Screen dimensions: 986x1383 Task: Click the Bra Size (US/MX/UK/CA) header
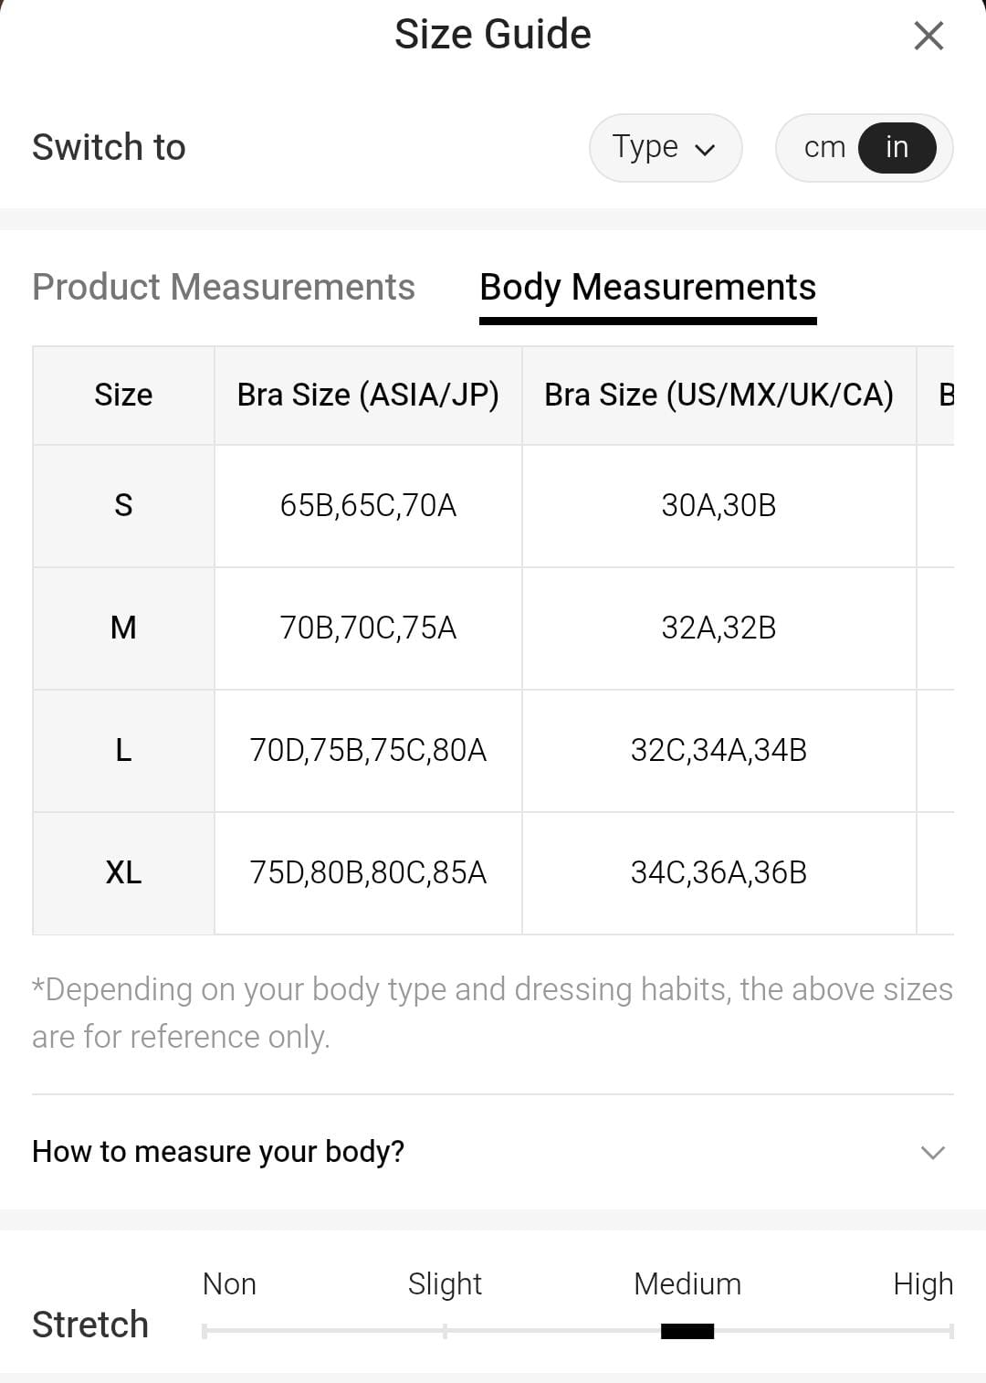(719, 395)
